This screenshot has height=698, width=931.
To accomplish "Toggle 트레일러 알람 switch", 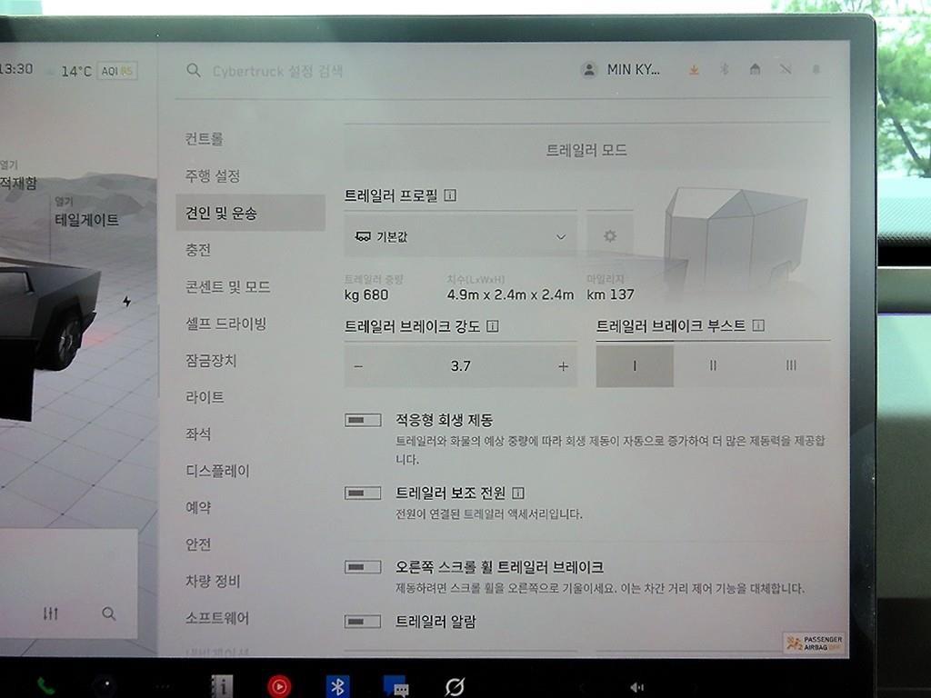I will (x=363, y=622).
